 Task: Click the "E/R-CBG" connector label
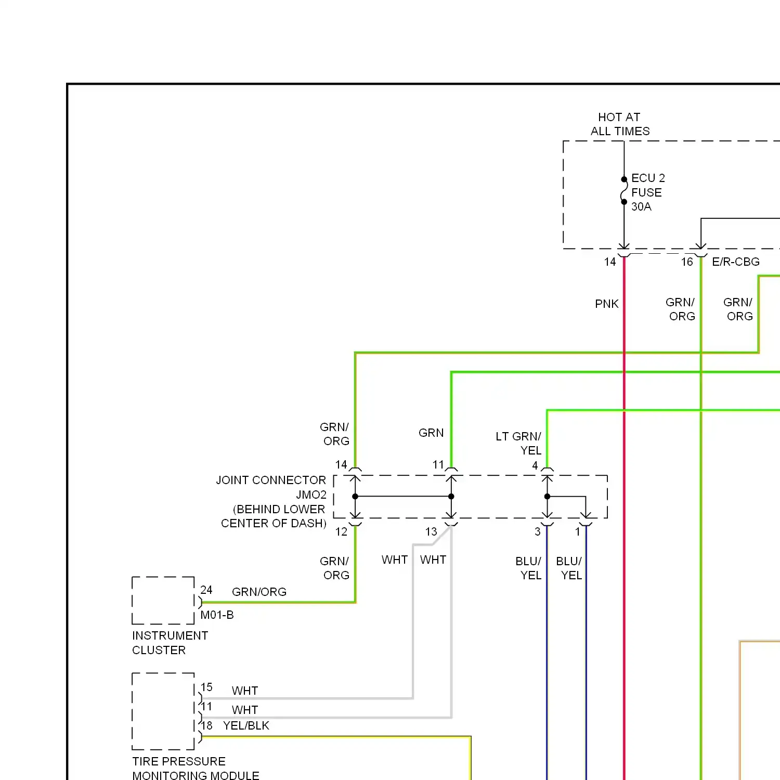tap(736, 262)
